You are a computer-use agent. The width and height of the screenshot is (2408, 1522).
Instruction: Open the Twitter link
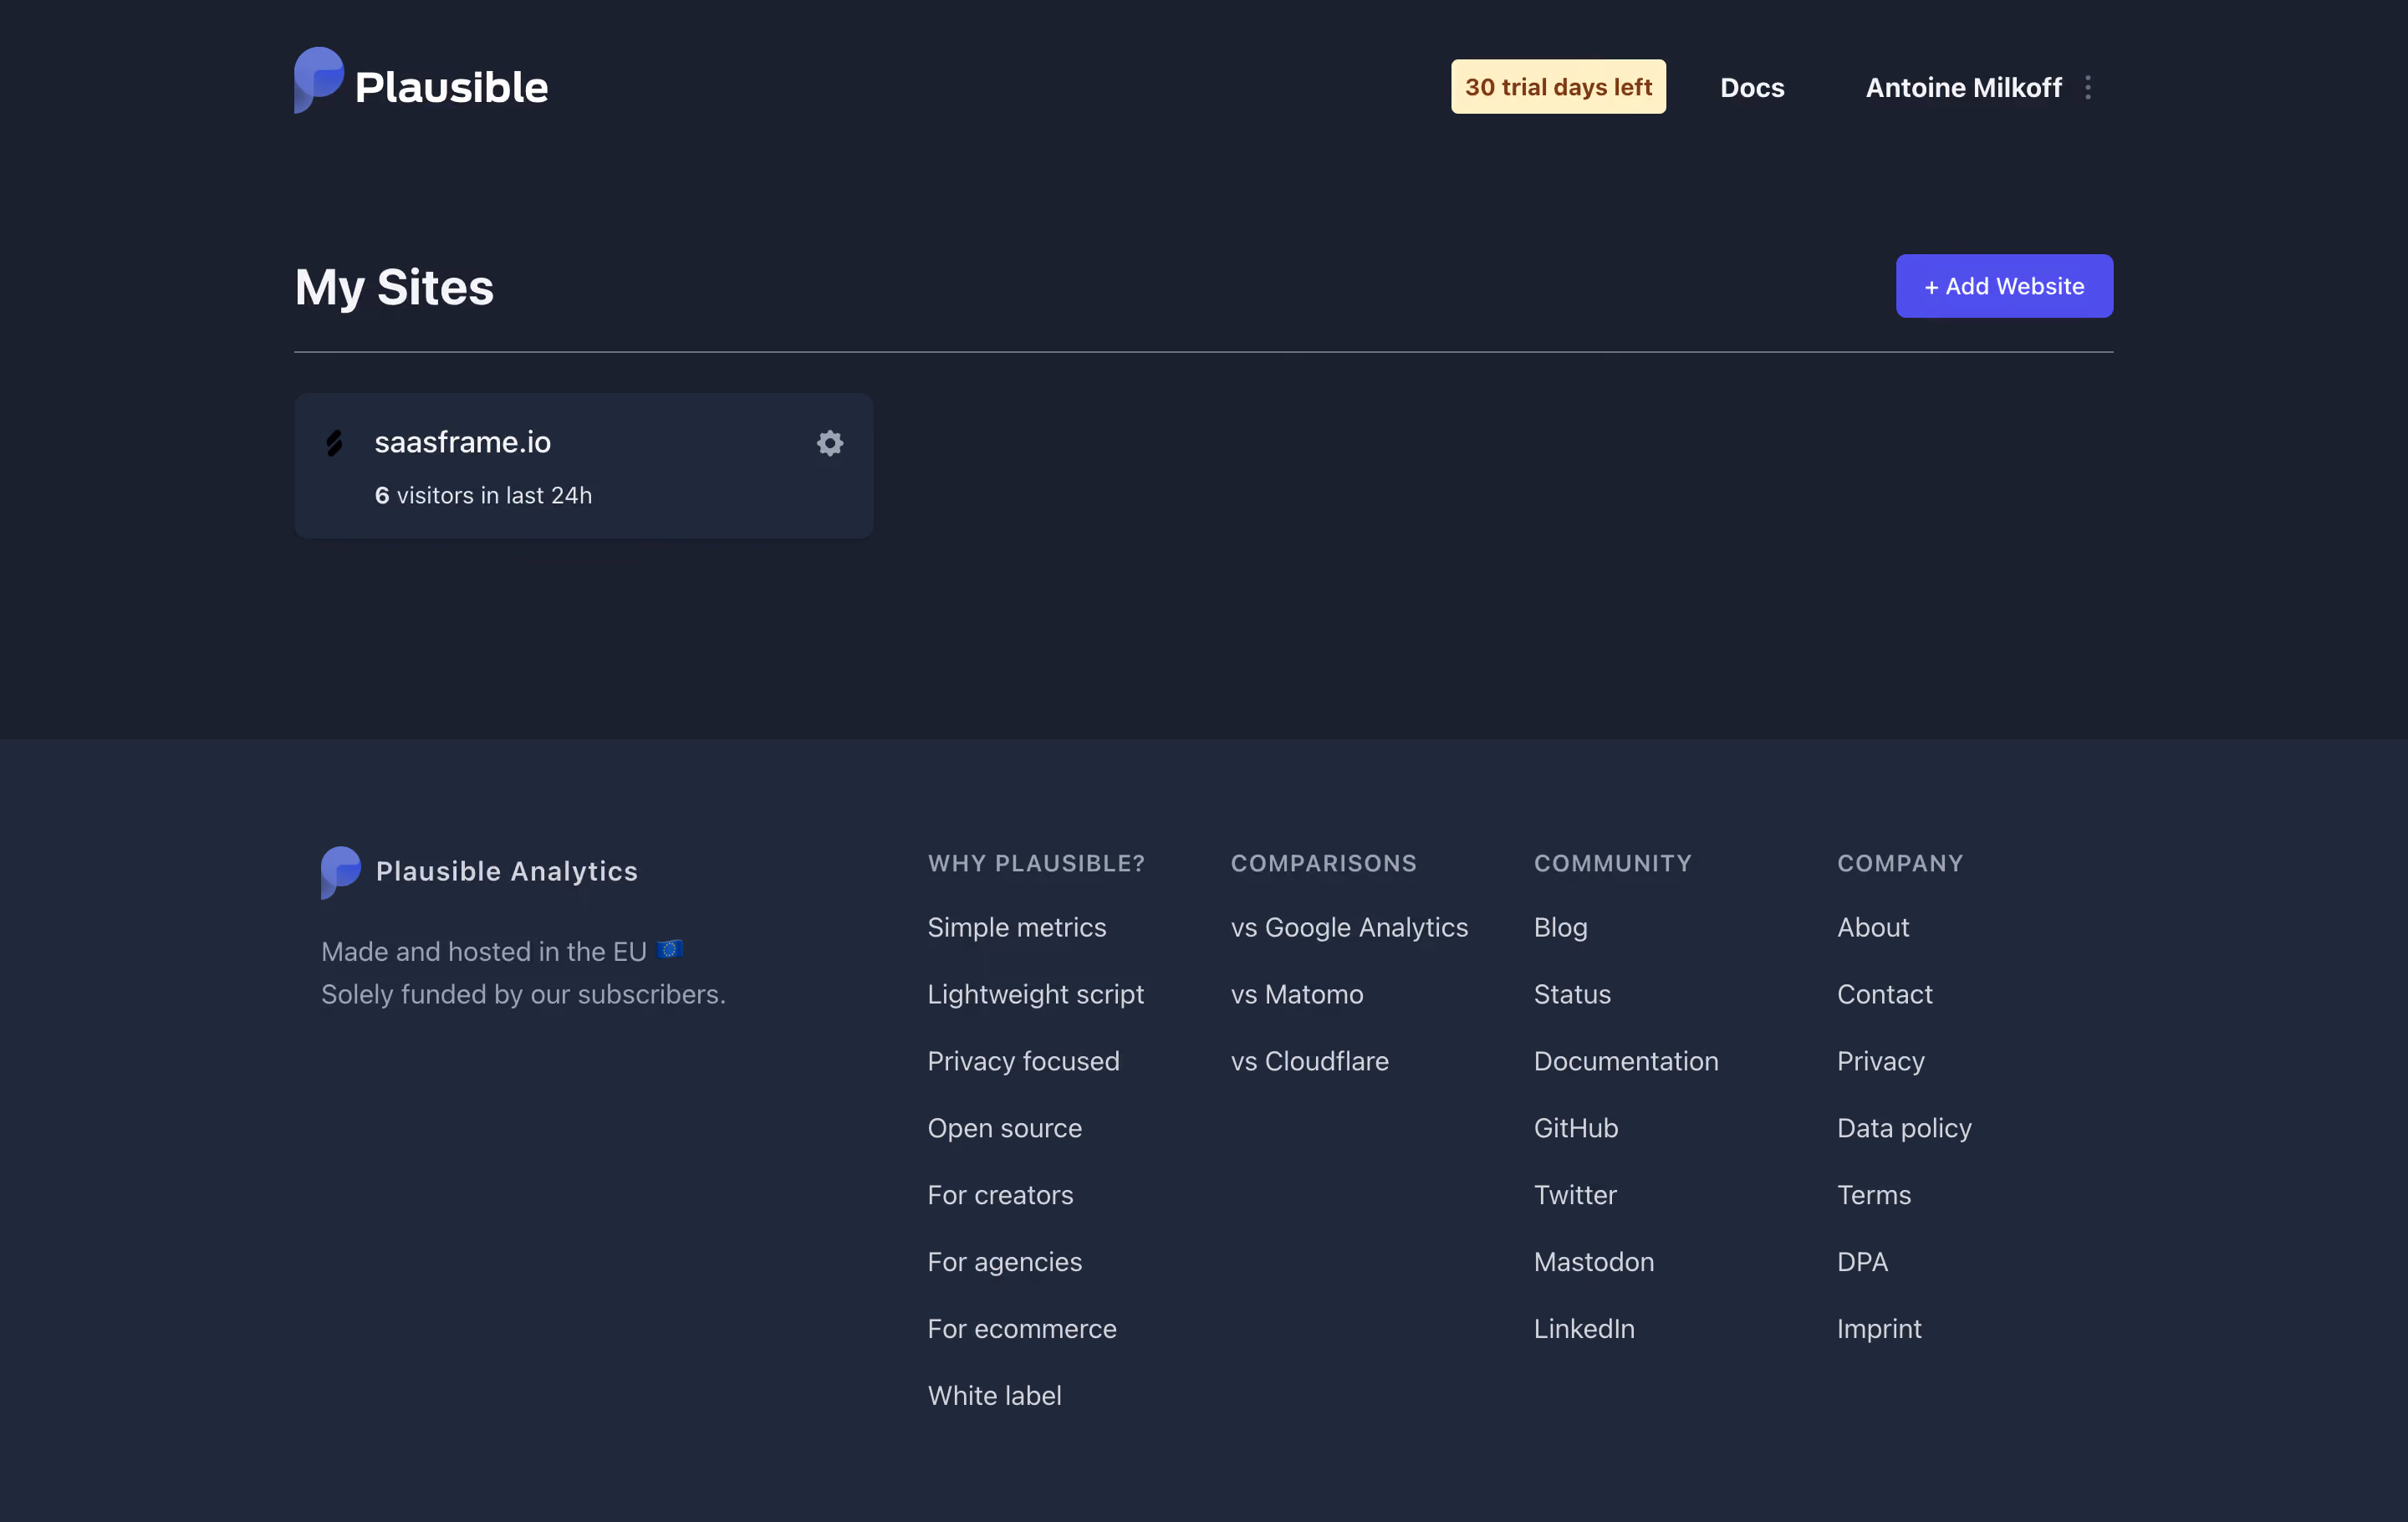pyautogui.click(x=1574, y=1195)
